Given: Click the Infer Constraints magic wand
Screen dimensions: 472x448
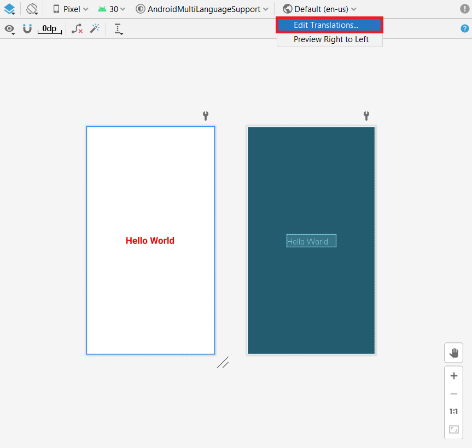Looking at the screenshot, I should pyautogui.click(x=95, y=28).
